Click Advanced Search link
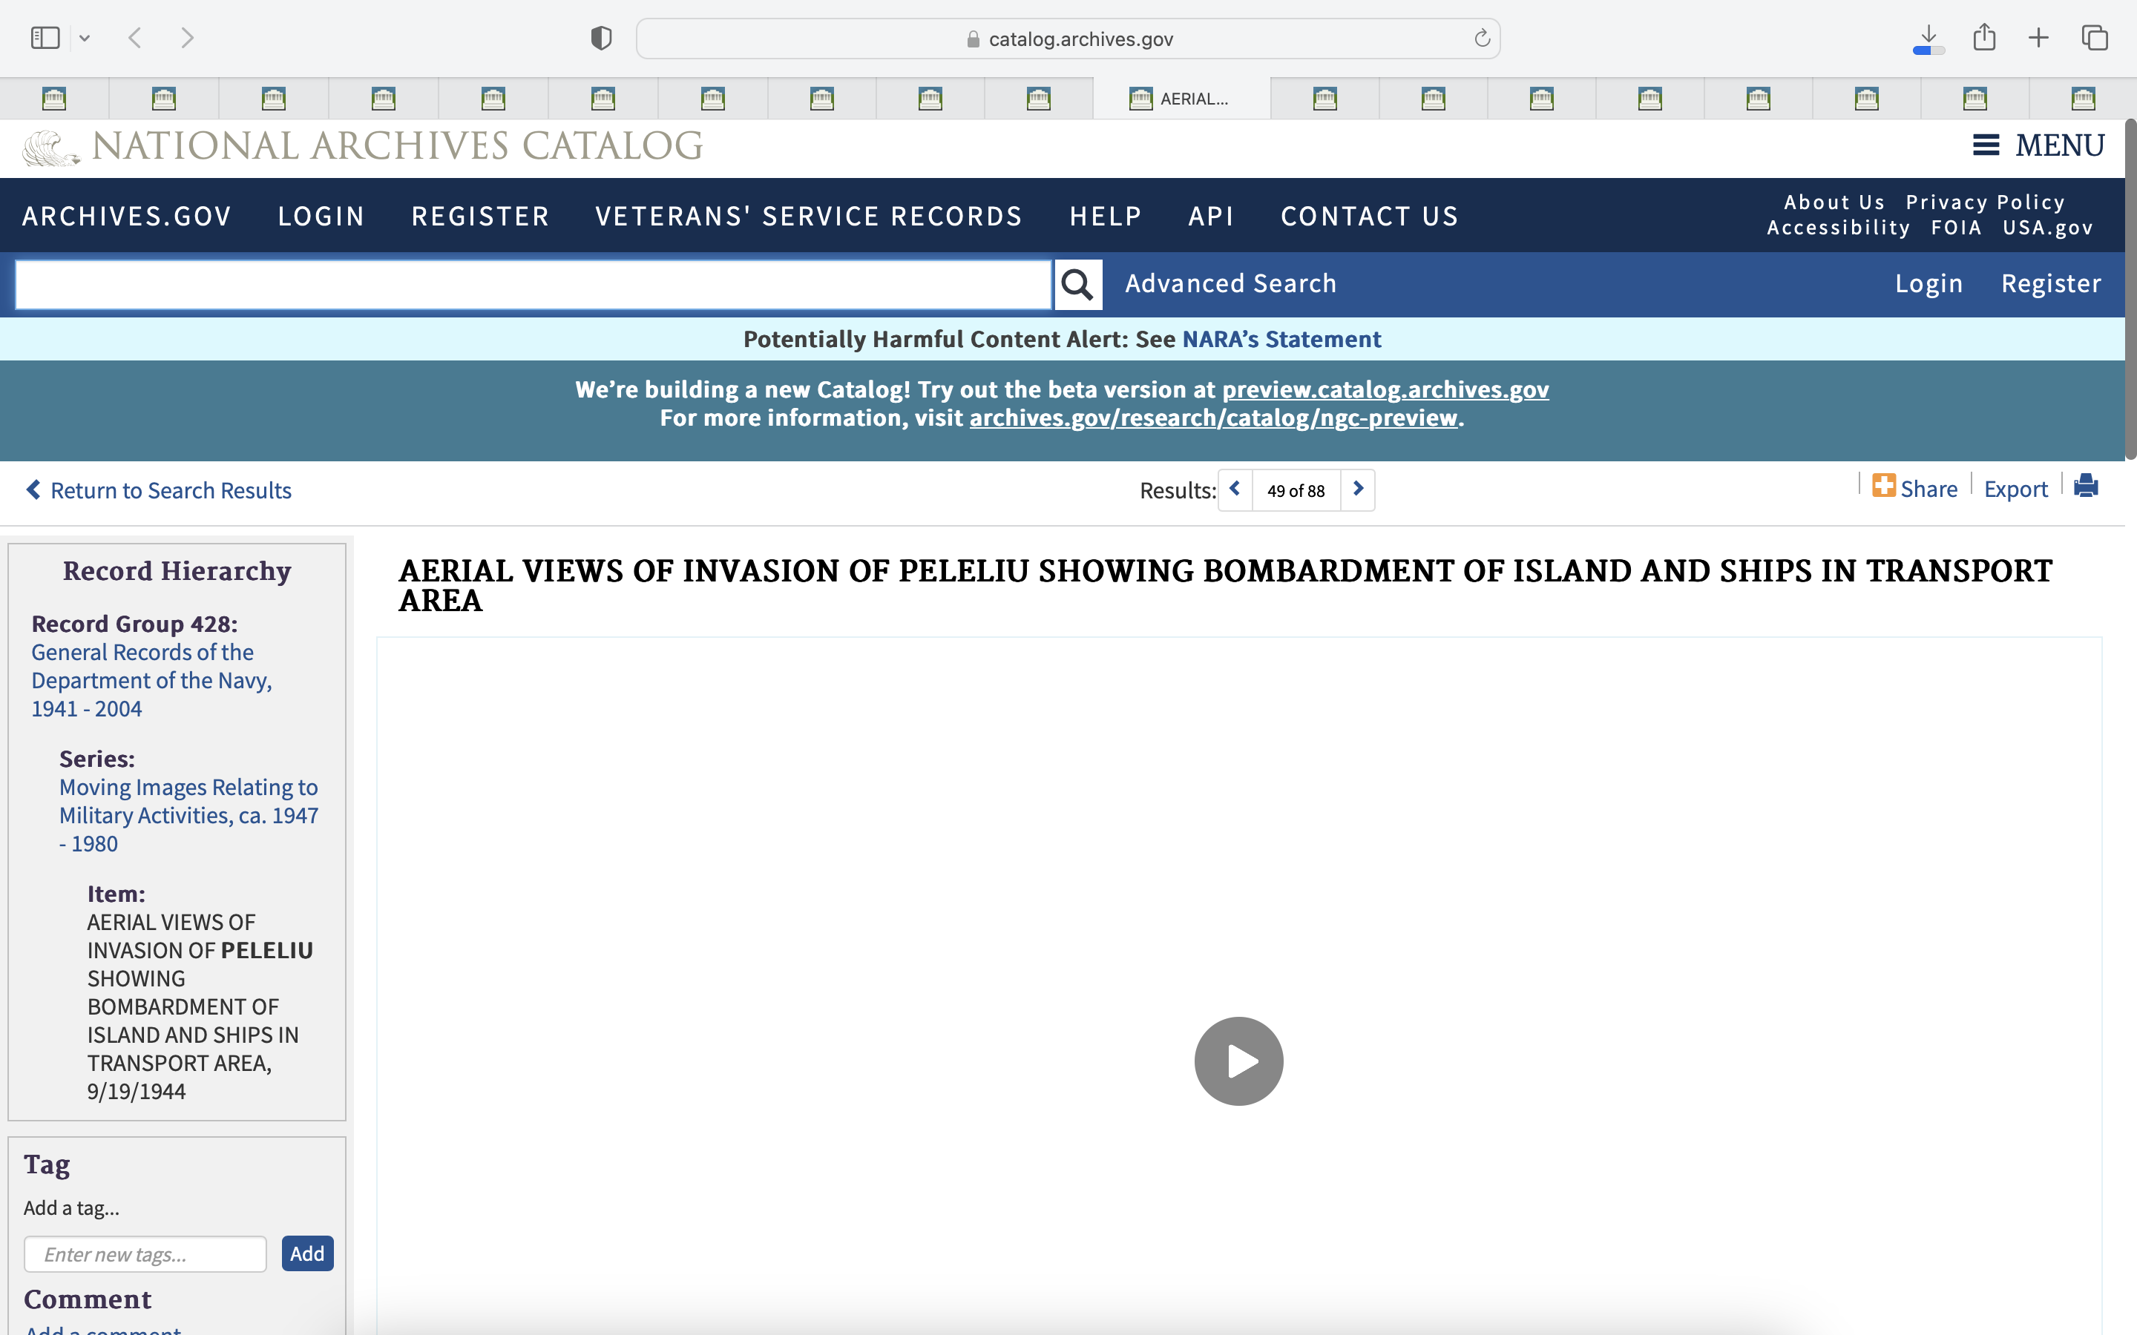2137x1335 pixels. tap(1230, 283)
